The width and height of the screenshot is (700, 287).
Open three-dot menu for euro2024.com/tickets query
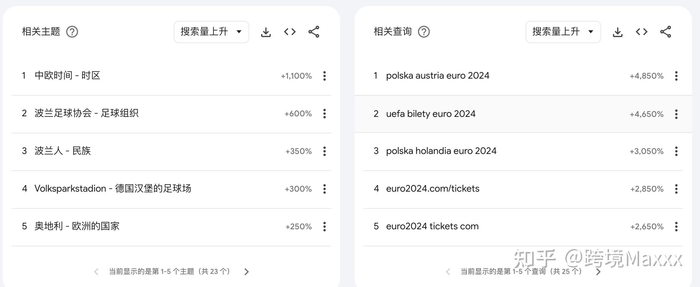[676, 189]
